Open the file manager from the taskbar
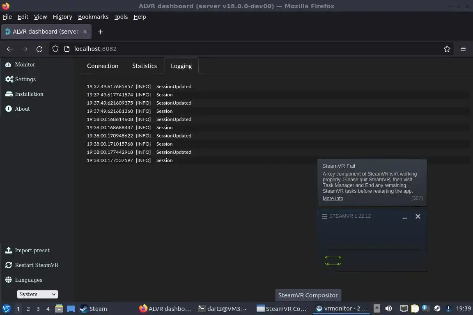This screenshot has width=473, height=315. [59, 309]
